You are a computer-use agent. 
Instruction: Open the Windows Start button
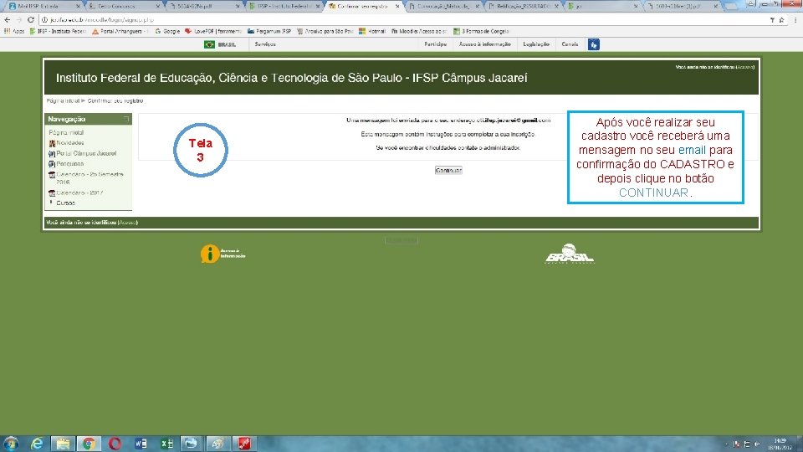point(11,444)
